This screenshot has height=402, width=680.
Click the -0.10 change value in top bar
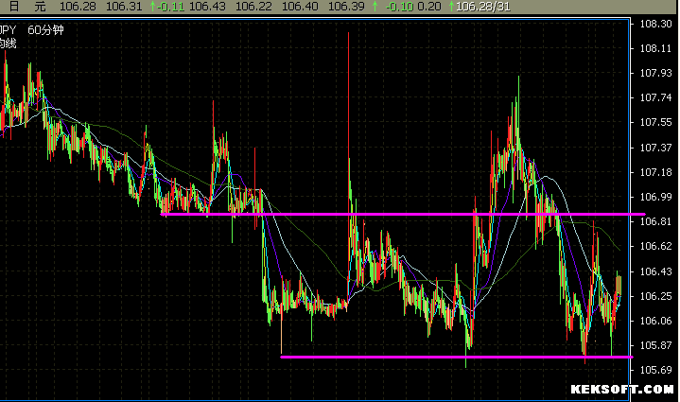coord(399,7)
